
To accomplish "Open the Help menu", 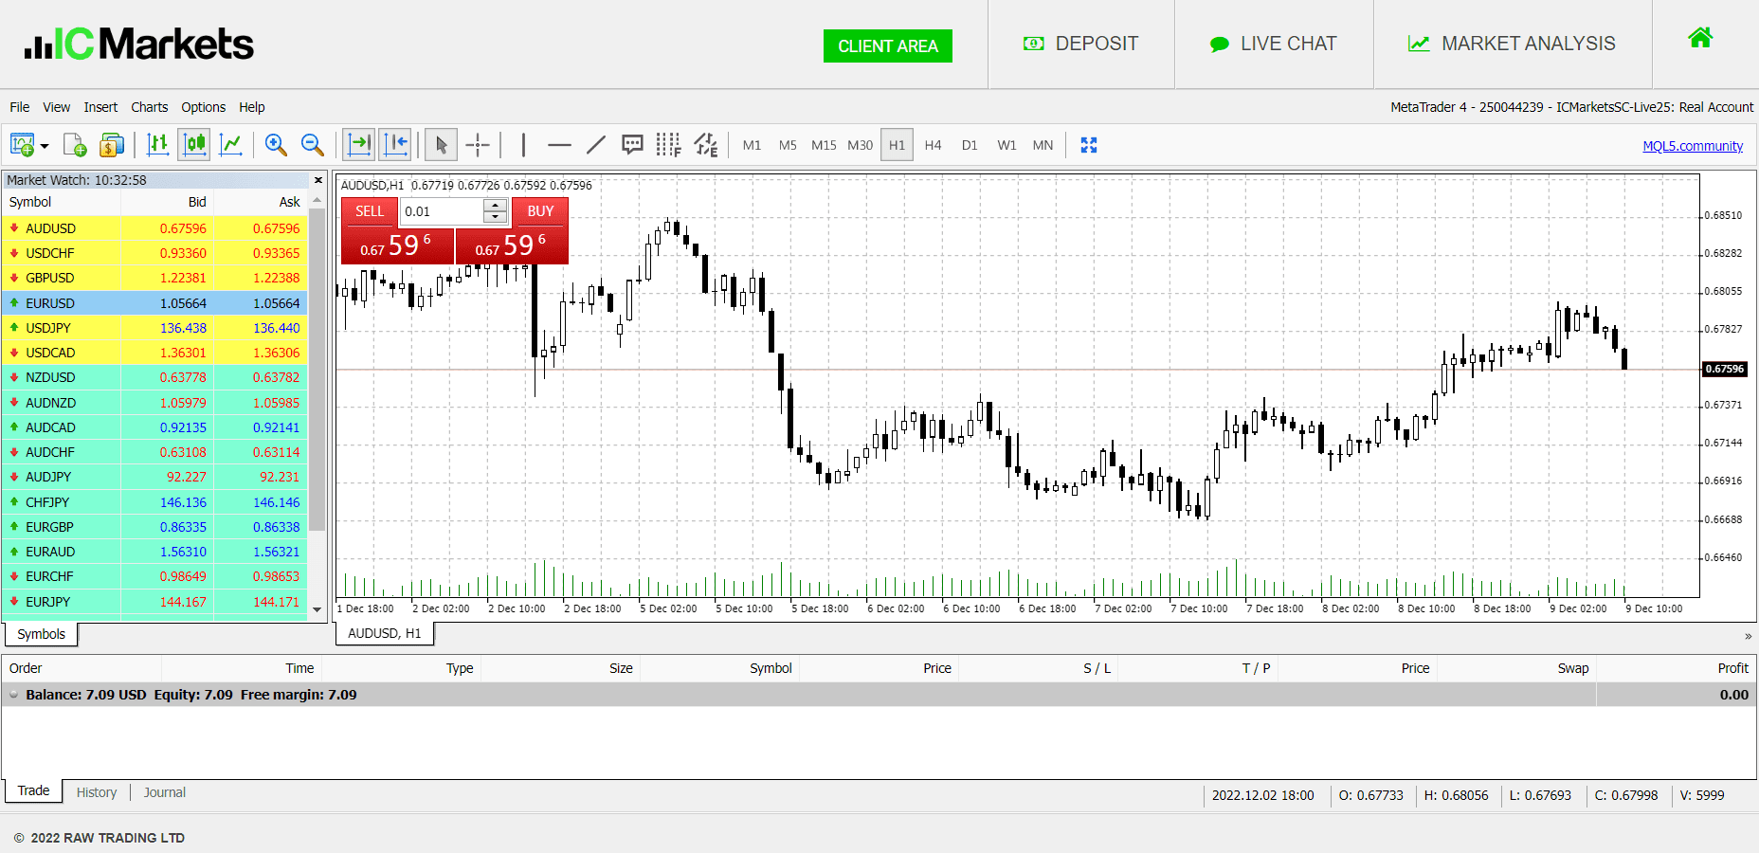I will pyautogui.click(x=251, y=107).
